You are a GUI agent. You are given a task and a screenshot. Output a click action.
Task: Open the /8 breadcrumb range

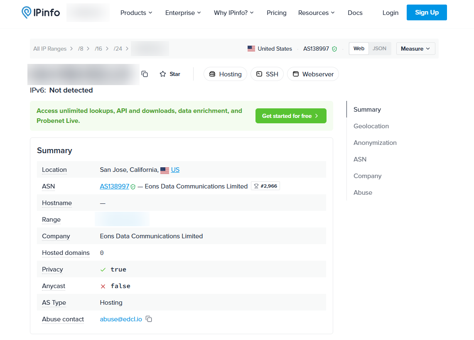pos(81,49)
